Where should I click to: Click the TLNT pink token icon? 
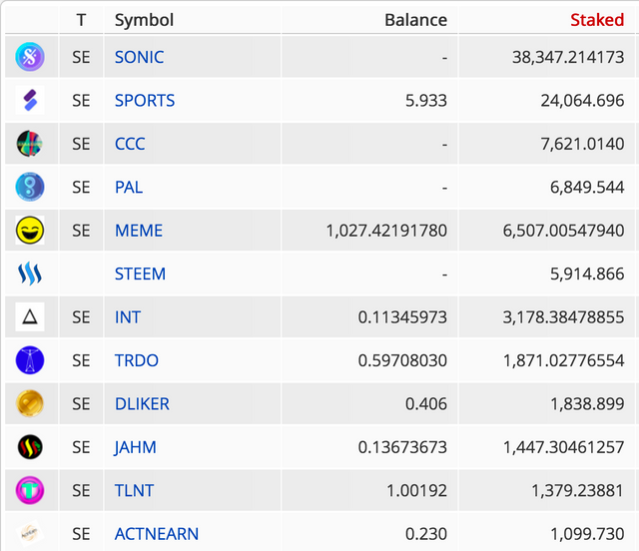[x=30, y=490]
